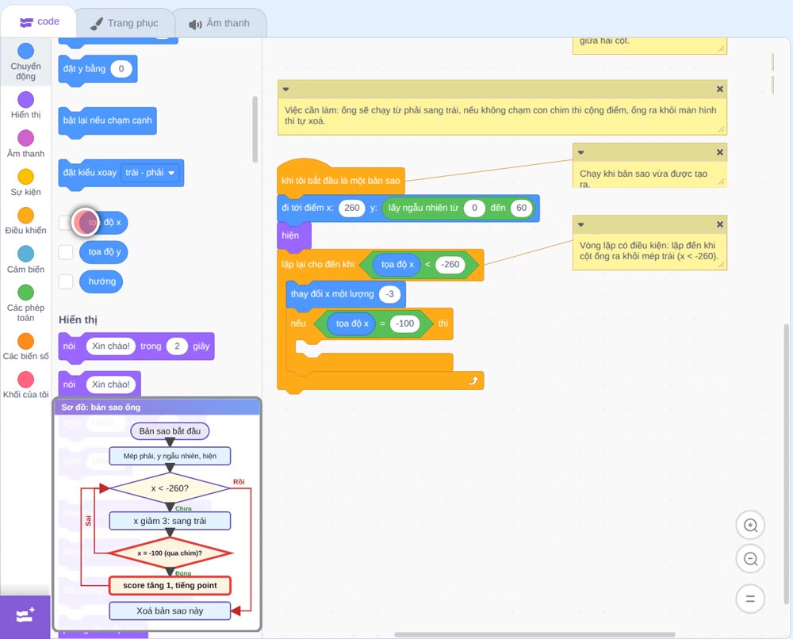793x639 pixels.
Task: Close the 'Chạy khi bản sao' comment
Action: pyautogui.click(x=720, y=152)
